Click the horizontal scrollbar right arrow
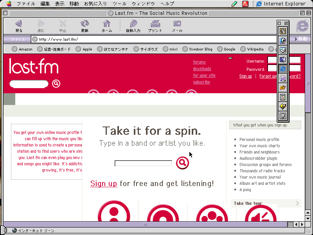 point(302,224)
